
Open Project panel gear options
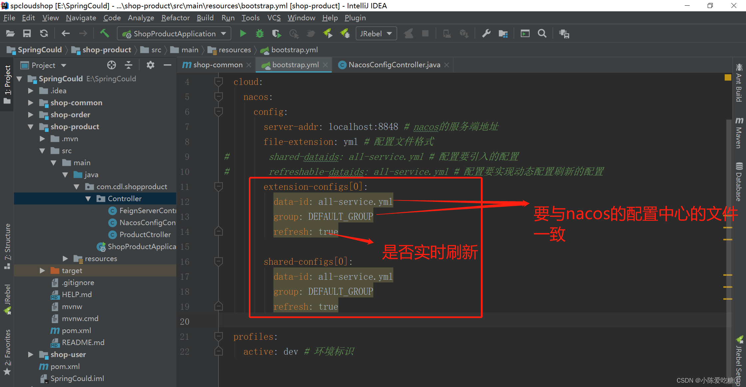coord(150,65)
